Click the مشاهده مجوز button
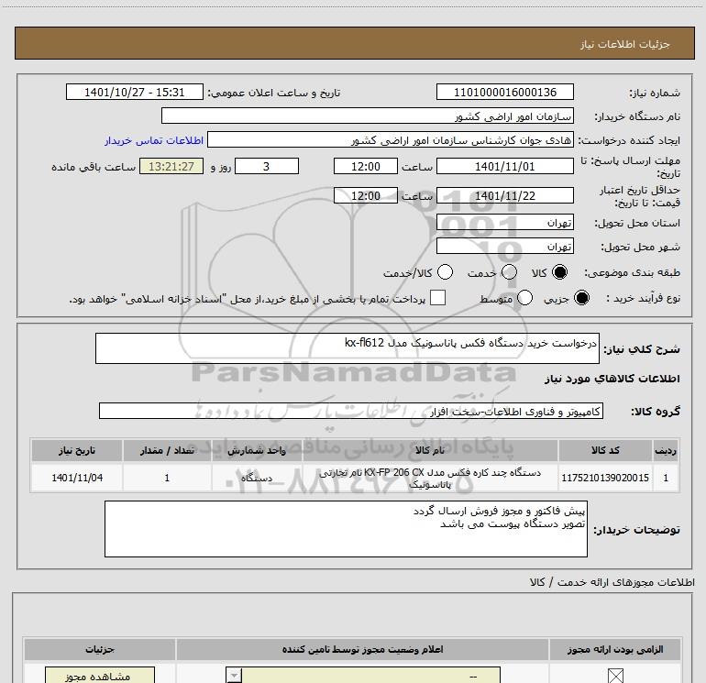Screen dimensions: 706x683 point(100,676)
